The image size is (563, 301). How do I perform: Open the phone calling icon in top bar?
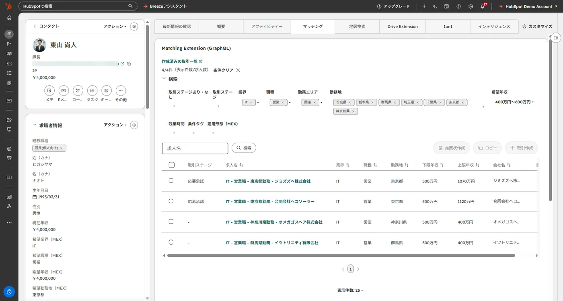coord(435,6)
